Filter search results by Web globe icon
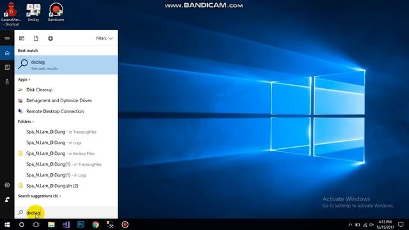Screen dimensions: 409x230 point(50,38)
